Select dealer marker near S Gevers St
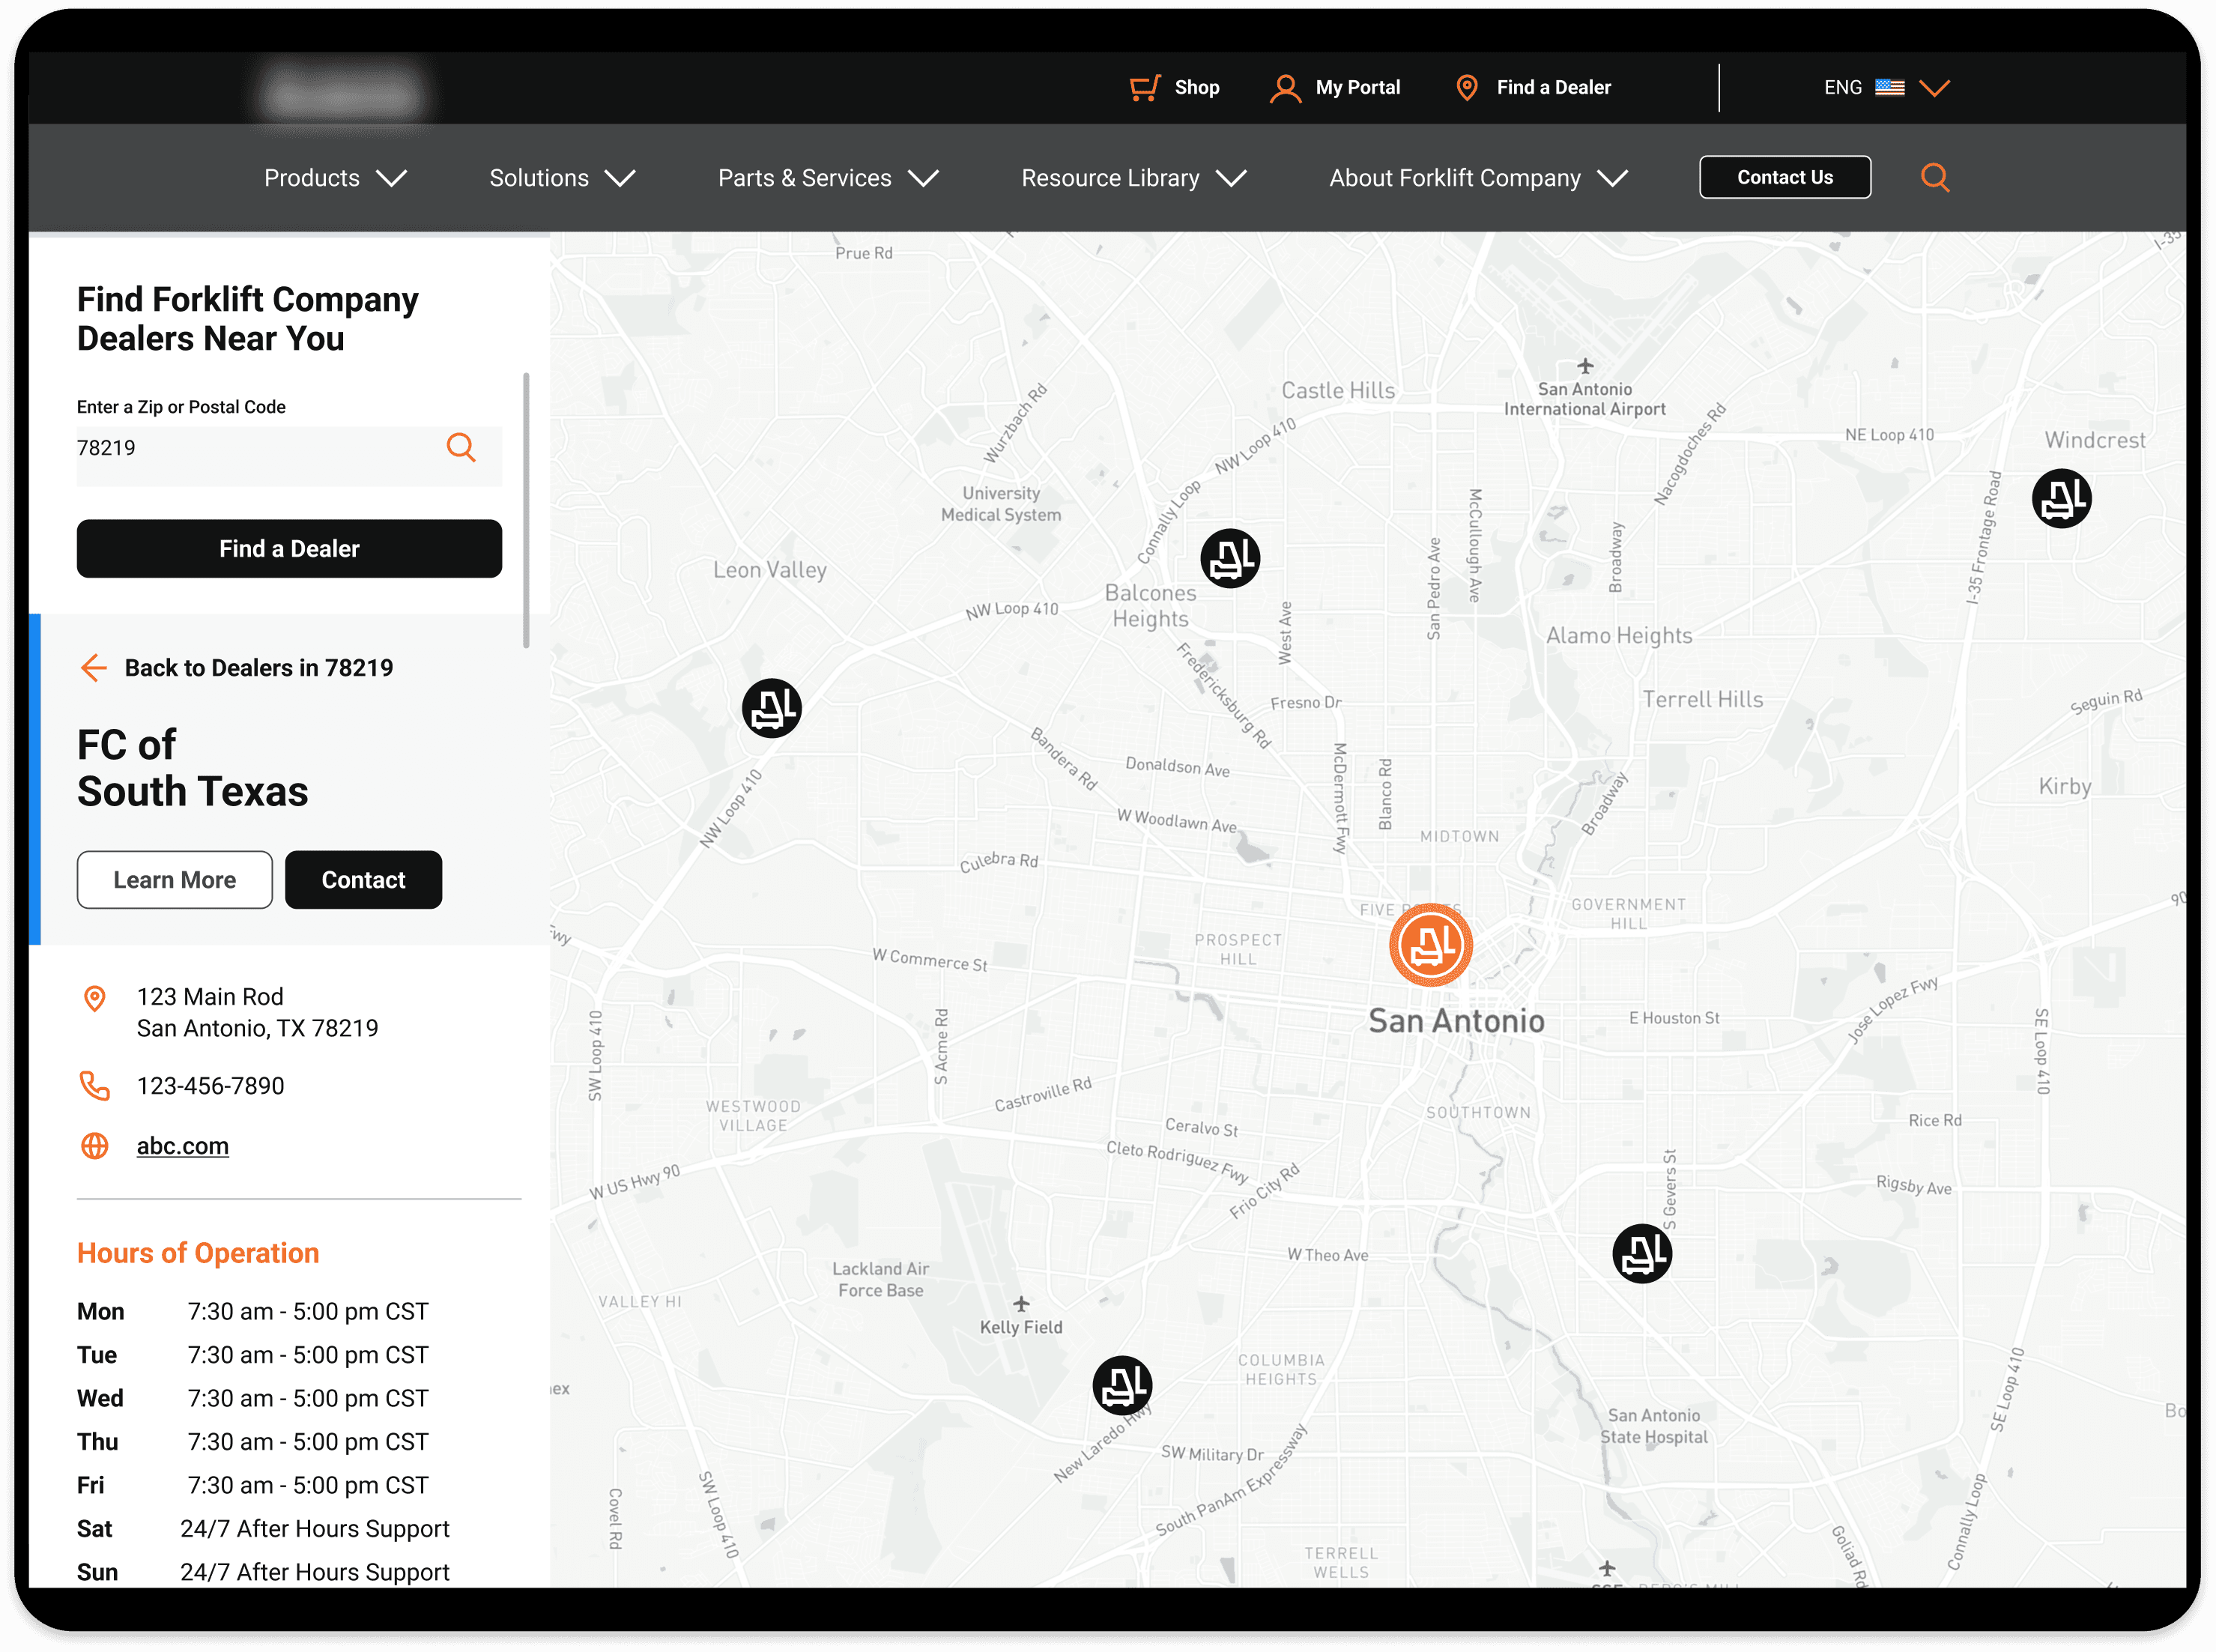This screenshot has width=2216, height=1652. 1641,1253
